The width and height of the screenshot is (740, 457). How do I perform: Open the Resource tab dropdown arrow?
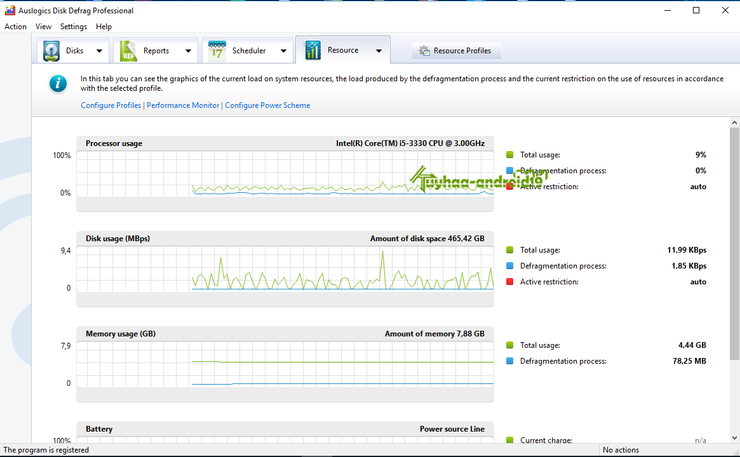click(379, 51)
